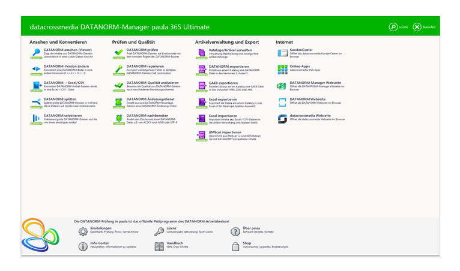The height and width of the screenshot is (271, 460).
Task: Click the DATANORM Webseite square icon
Action: (282, 103)
